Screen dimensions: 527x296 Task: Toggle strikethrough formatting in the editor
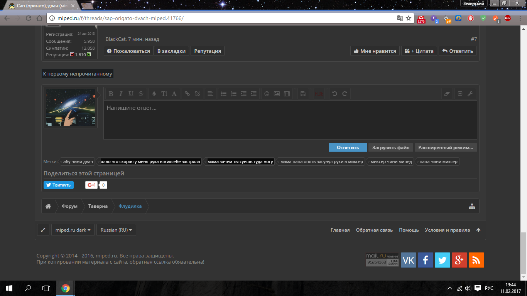(141, 94)
